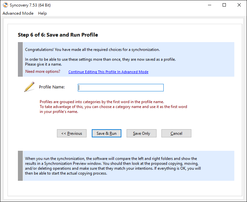
Task: Click the pencil icon beside Profile Name
Action: click(x=29, y=87)
